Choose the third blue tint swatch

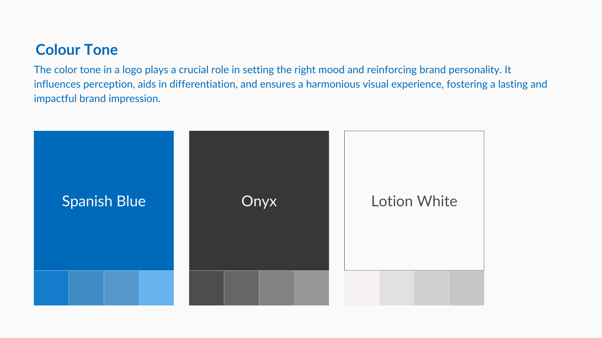tap(121, 288)
